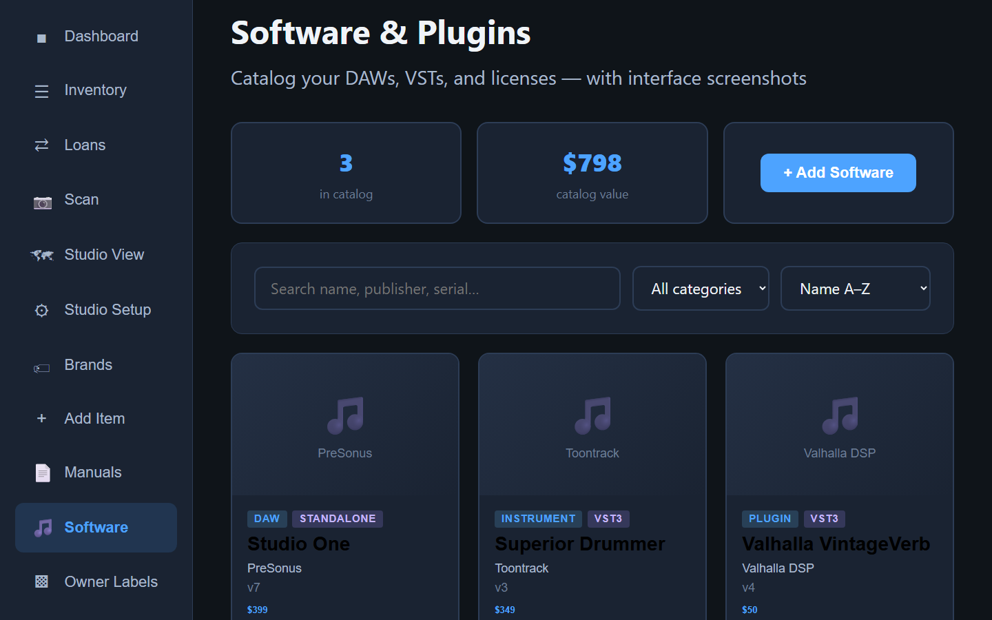Click the v3 version on Superior Drummer
Image resolution: width=992 pixels, height=620 pixels.
[501, 588]
